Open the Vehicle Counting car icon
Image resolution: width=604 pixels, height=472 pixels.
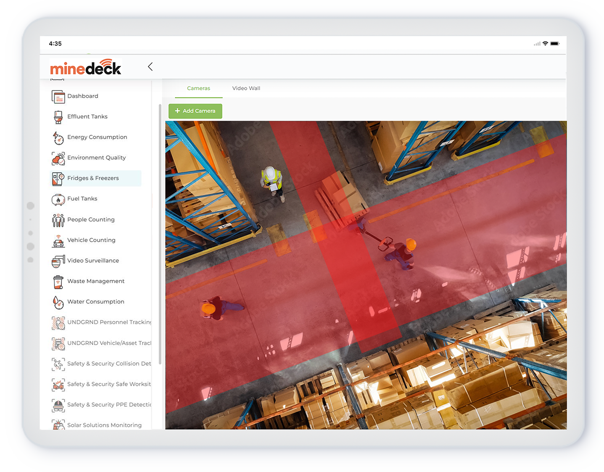pyautogui.click(x=58, y=240)
